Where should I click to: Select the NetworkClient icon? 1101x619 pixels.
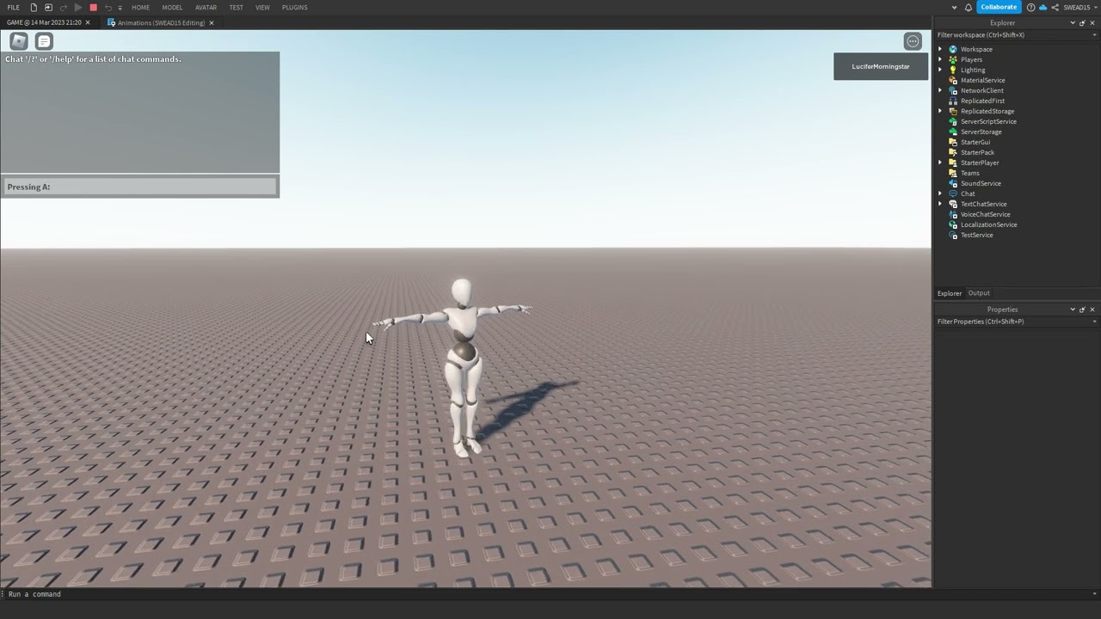953,90
